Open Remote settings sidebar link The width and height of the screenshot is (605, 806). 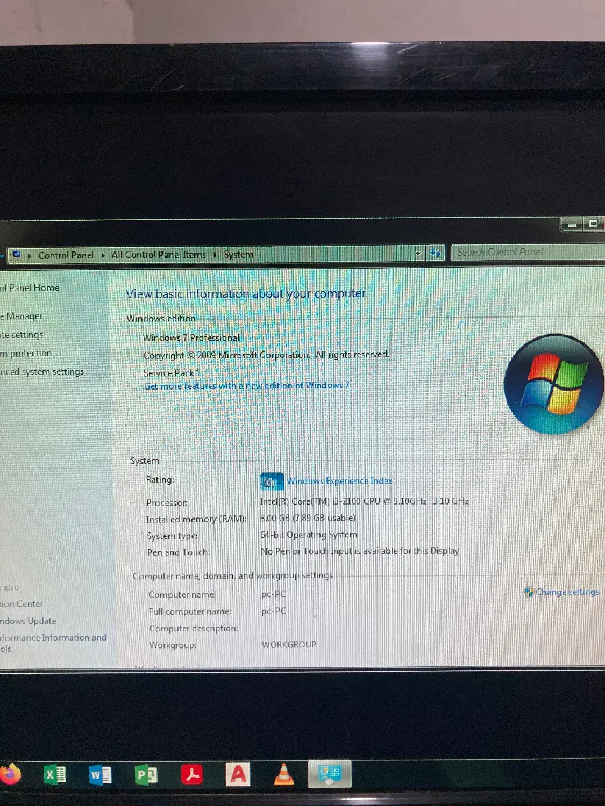(x=22, y=335)
